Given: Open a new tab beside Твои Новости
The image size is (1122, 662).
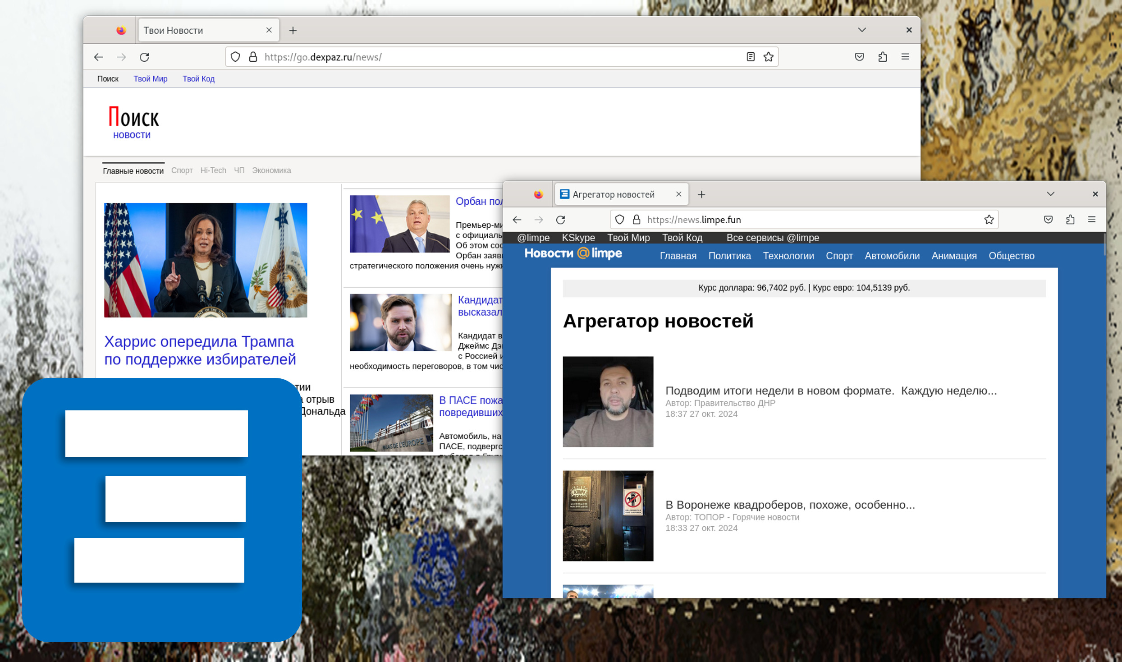Looking at the screenshot, I should click(x=293, y=30).
